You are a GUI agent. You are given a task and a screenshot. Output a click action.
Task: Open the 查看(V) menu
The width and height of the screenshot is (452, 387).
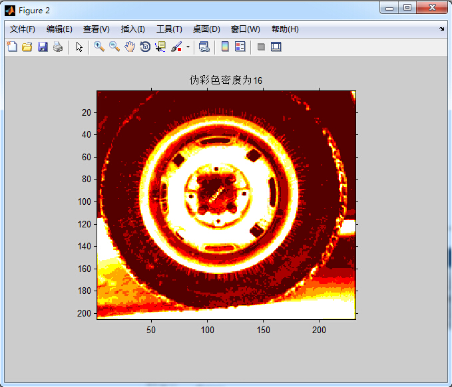point(97,29)
